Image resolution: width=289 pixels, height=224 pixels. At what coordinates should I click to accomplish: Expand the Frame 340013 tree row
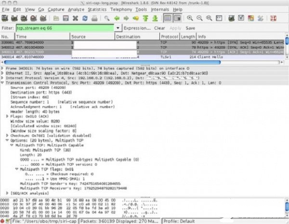(x=3, y=69)
